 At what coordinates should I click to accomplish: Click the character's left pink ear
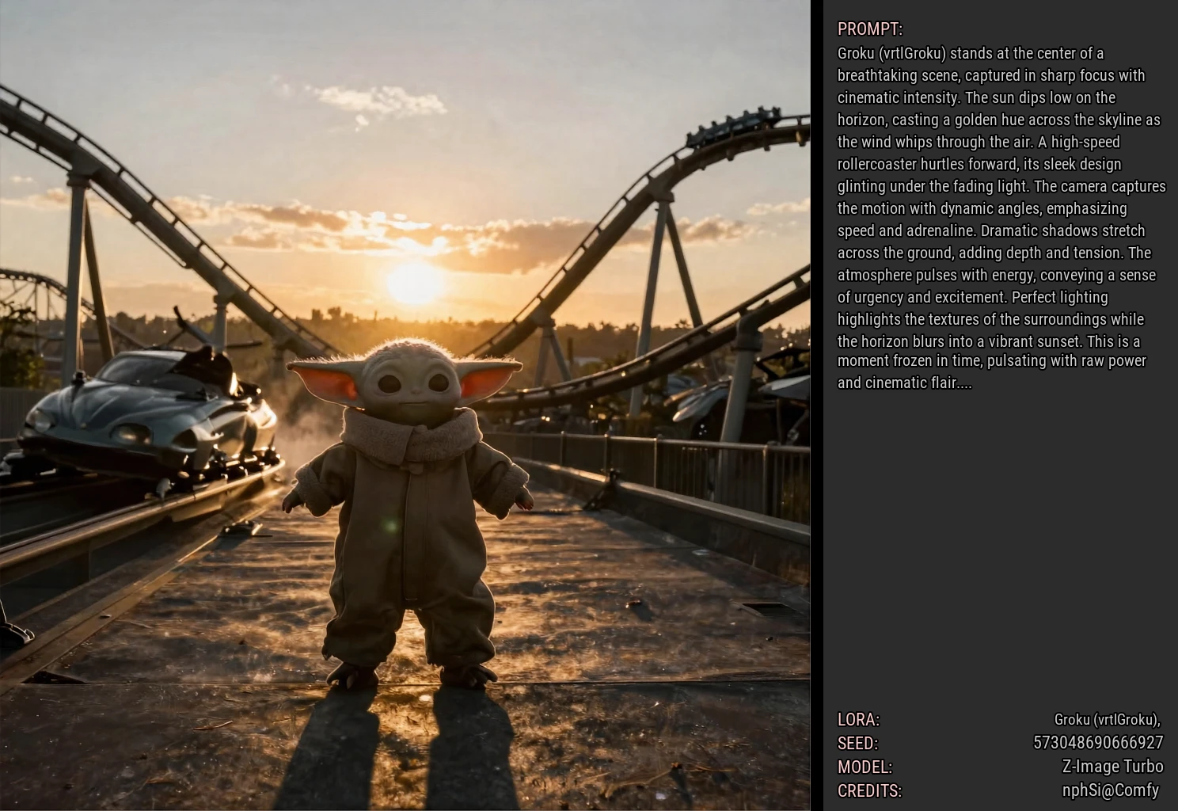(325, 380)
